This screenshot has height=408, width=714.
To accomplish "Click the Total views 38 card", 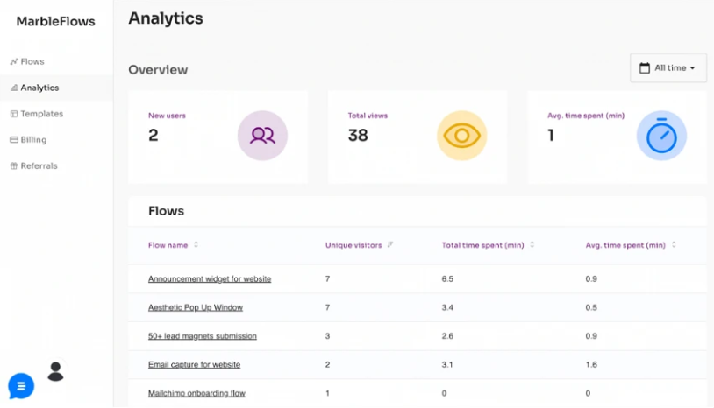I will pyautogui.click(x=418, y=137).
